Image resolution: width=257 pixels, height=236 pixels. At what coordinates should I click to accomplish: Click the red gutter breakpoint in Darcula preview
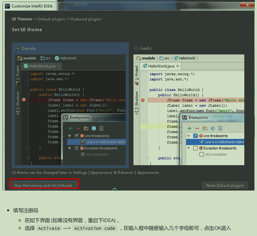[x=24, y=100]
